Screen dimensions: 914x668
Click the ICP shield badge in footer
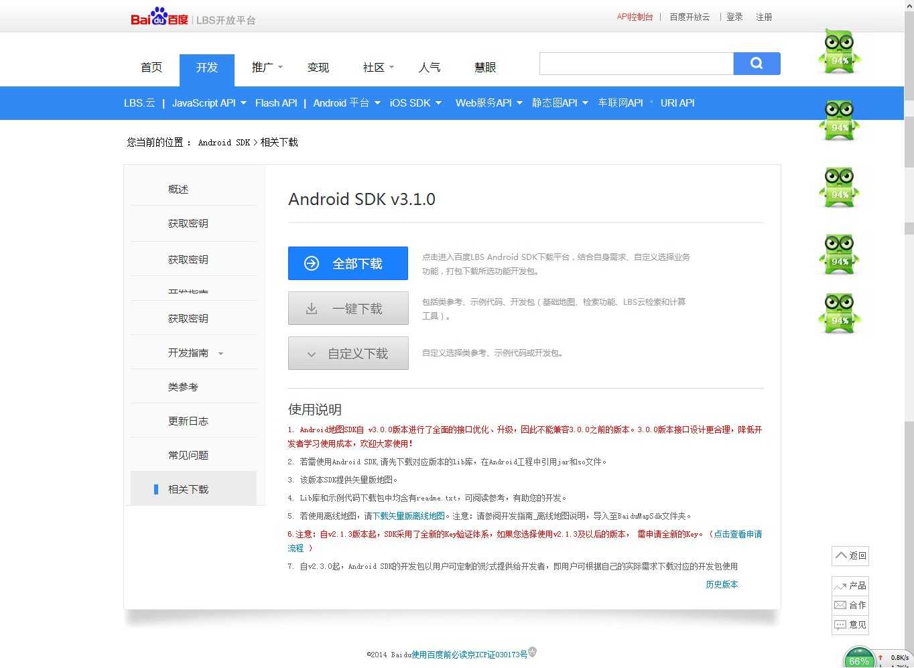point(533,652)
